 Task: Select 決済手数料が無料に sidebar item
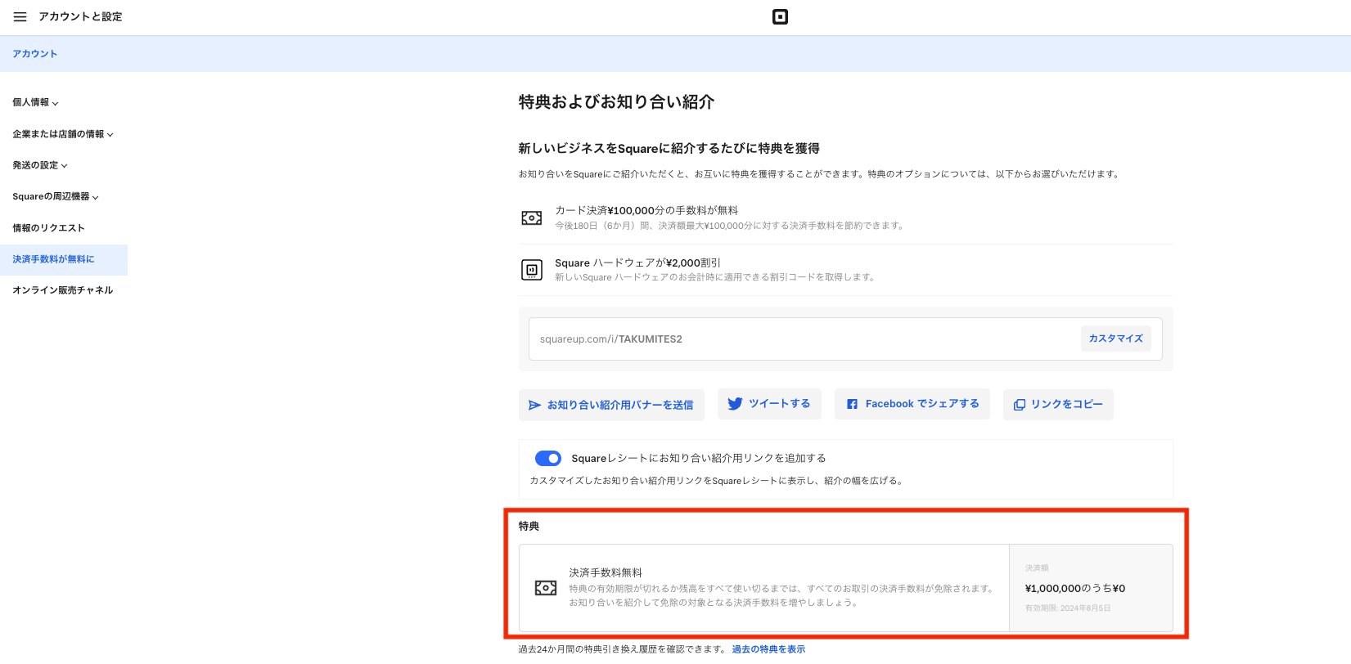click(x=64, y=259)
